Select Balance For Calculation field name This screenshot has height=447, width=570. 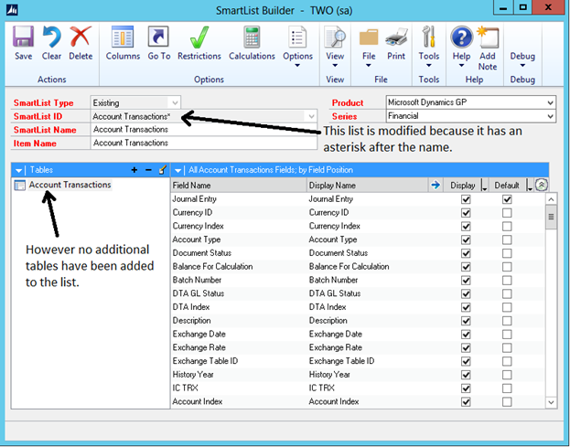(x=212, y=267)
